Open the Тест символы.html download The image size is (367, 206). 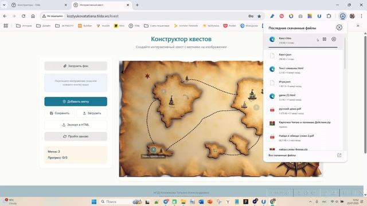pos(303,70)
